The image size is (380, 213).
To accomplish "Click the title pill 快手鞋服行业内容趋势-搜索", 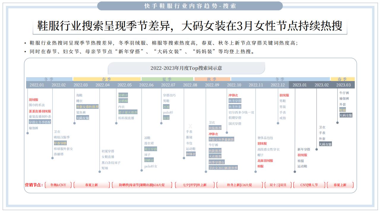I will [190, 6].
